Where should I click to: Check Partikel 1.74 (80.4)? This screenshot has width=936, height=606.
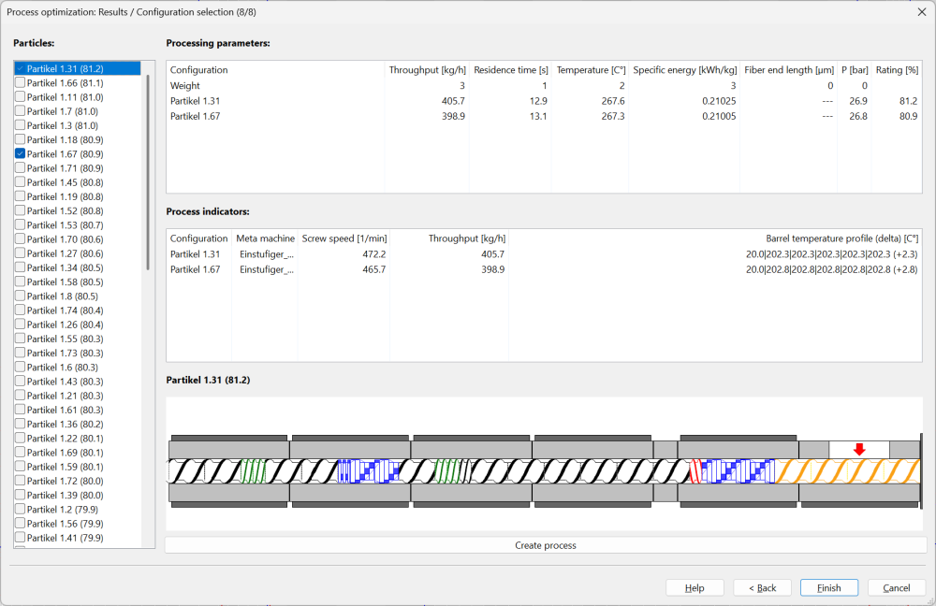click(21, 310)
